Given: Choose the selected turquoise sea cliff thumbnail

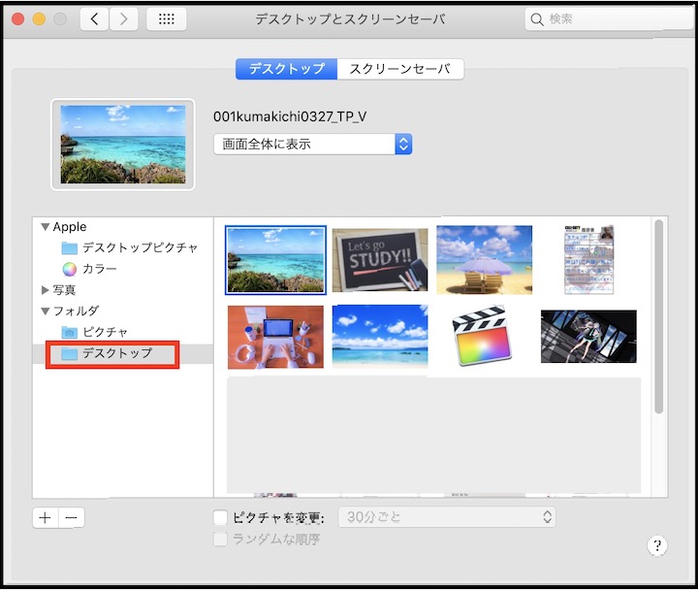Looking at the screenshot, I should tap(275, 260).
